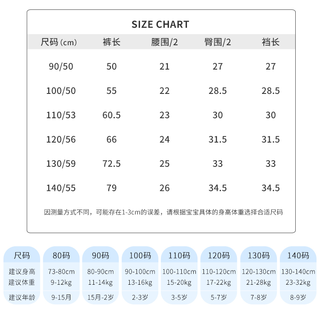Click the 腰围/2 column header
Viewport: 320px width, 318px height.
coord(164,42)
